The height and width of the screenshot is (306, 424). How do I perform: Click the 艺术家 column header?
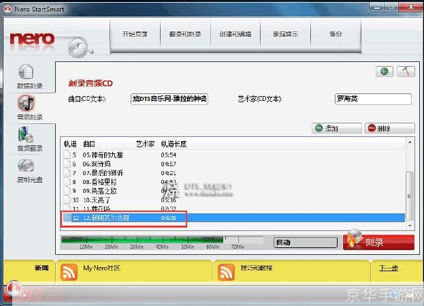(145, 144)
